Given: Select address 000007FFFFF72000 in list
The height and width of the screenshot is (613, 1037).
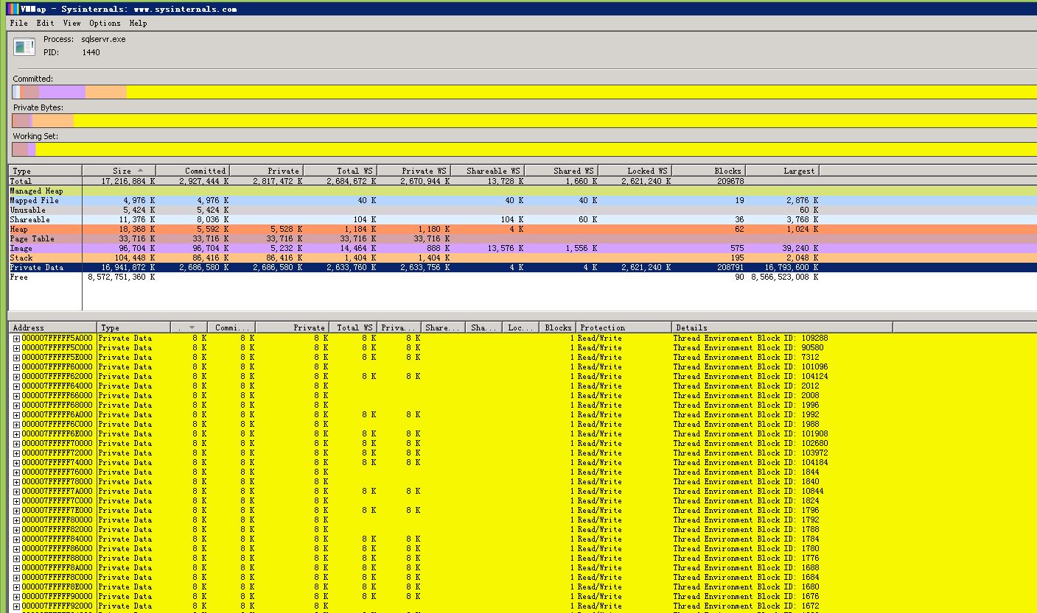Looking at the screenshot, I should click(x=57, y=453).
